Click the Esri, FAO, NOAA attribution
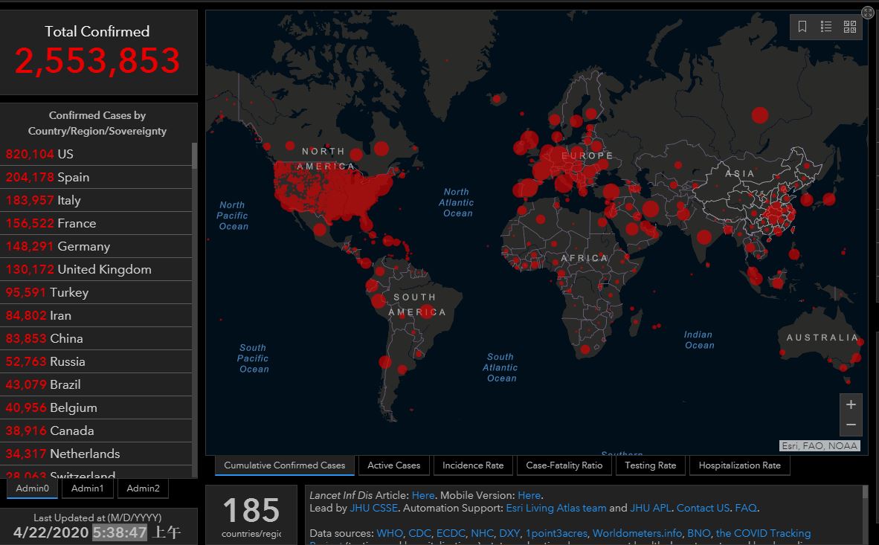Viewport: 879px width, 545px height. (819, 446)
